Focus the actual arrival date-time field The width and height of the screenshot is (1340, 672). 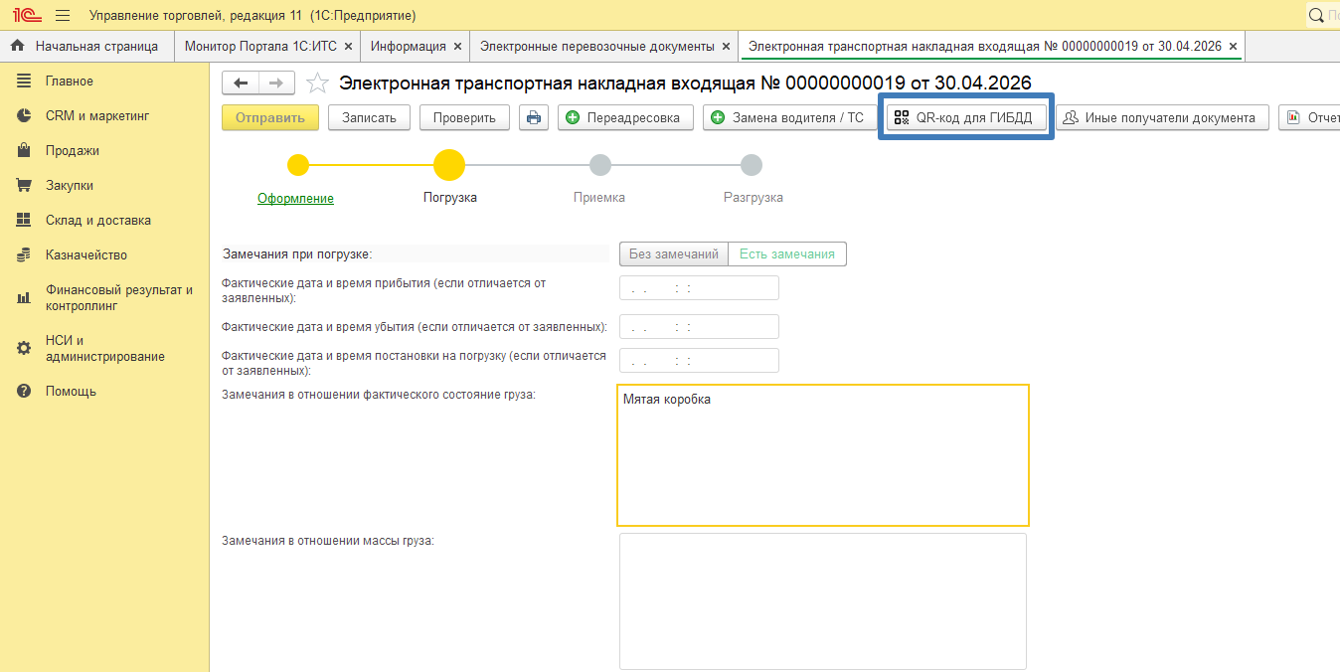point(698,288)
